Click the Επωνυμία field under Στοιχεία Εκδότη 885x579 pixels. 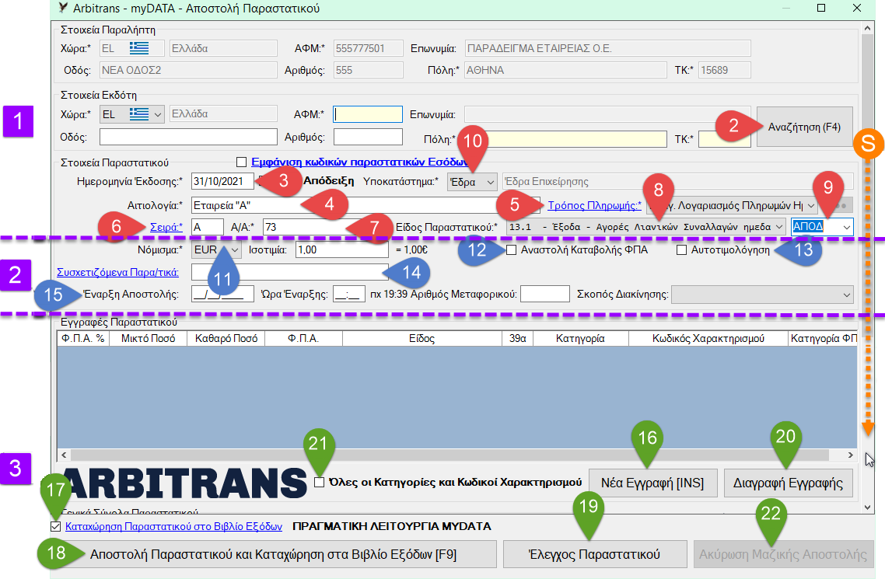(x=607, y=114)
